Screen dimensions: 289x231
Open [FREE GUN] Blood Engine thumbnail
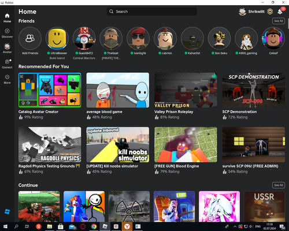(186, 144)
